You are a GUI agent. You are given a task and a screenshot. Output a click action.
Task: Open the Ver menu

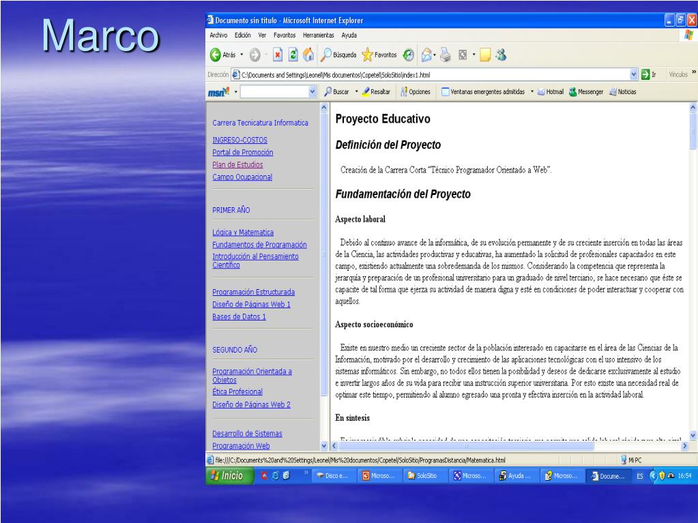262,35
